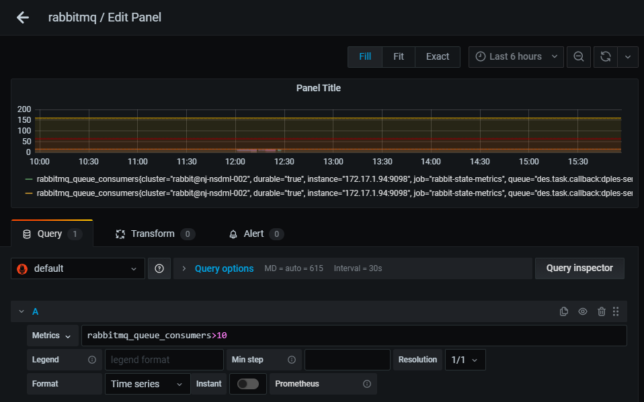Expand the Query options section
Viewport: 644px width, 402px height.
click(x=224, y=268)
